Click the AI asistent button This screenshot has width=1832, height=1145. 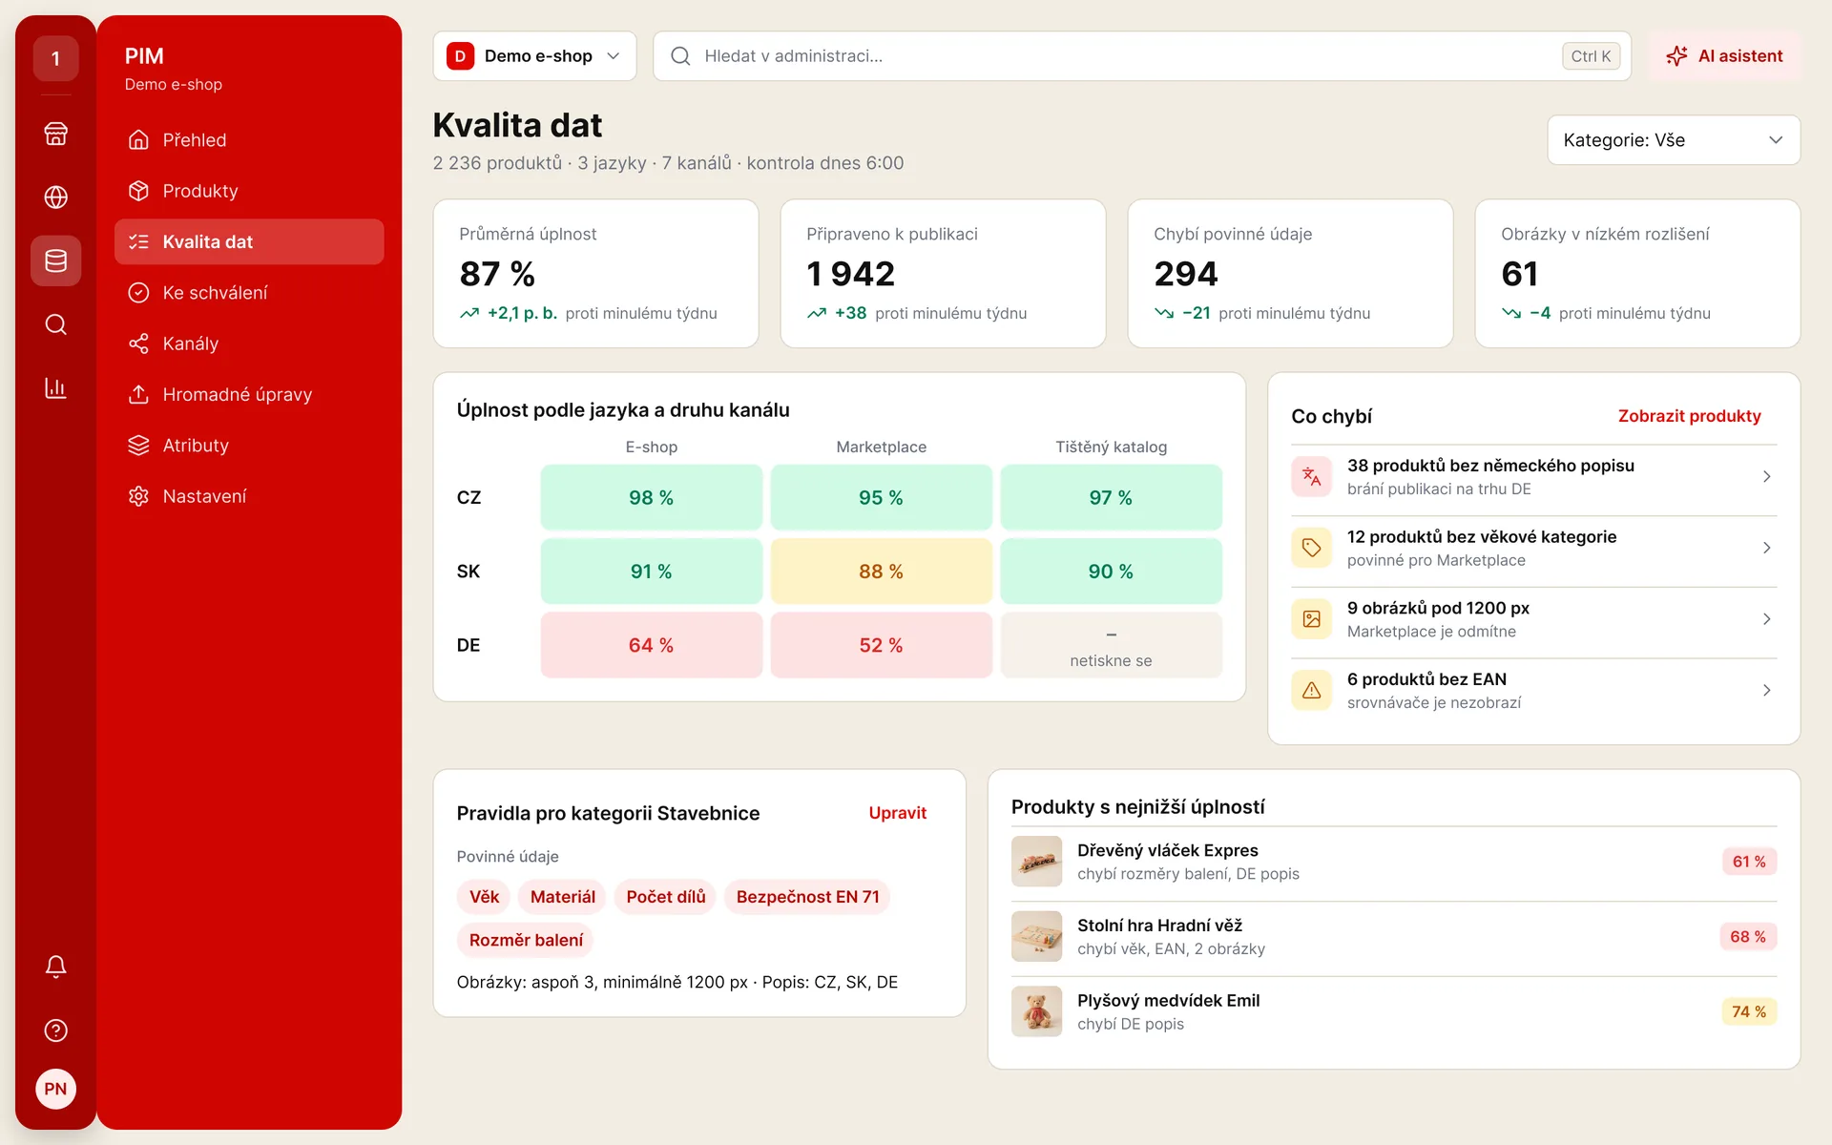[x=1724, y=56]
